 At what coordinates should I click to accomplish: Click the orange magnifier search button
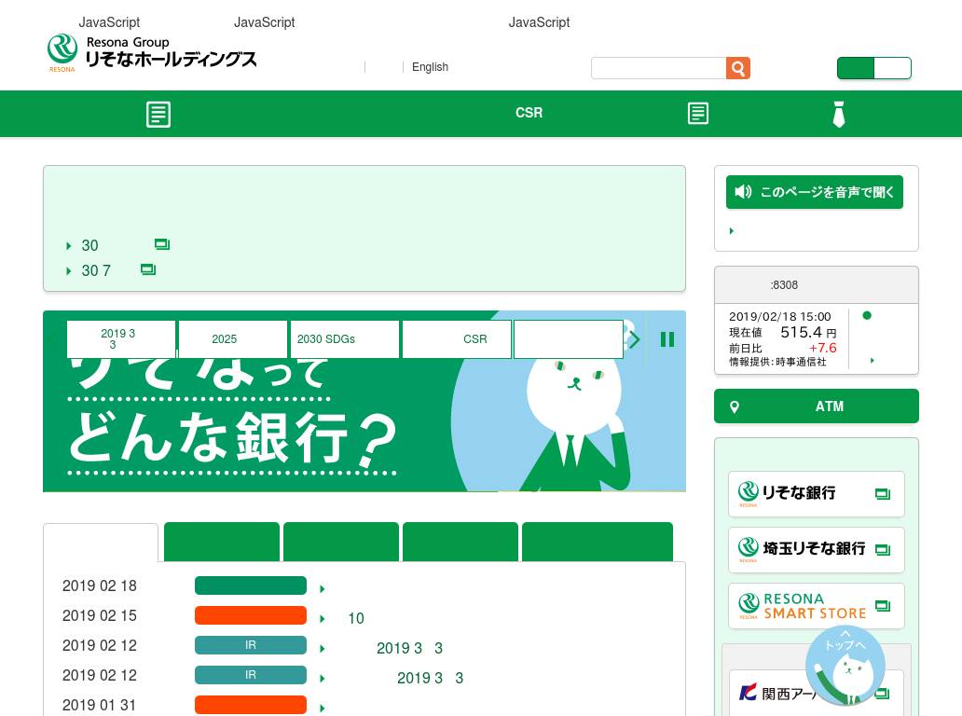pos(738,68)
